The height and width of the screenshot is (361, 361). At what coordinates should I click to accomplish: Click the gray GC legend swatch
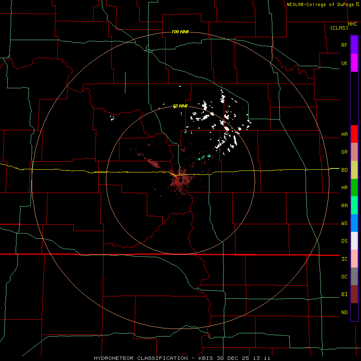354,276
